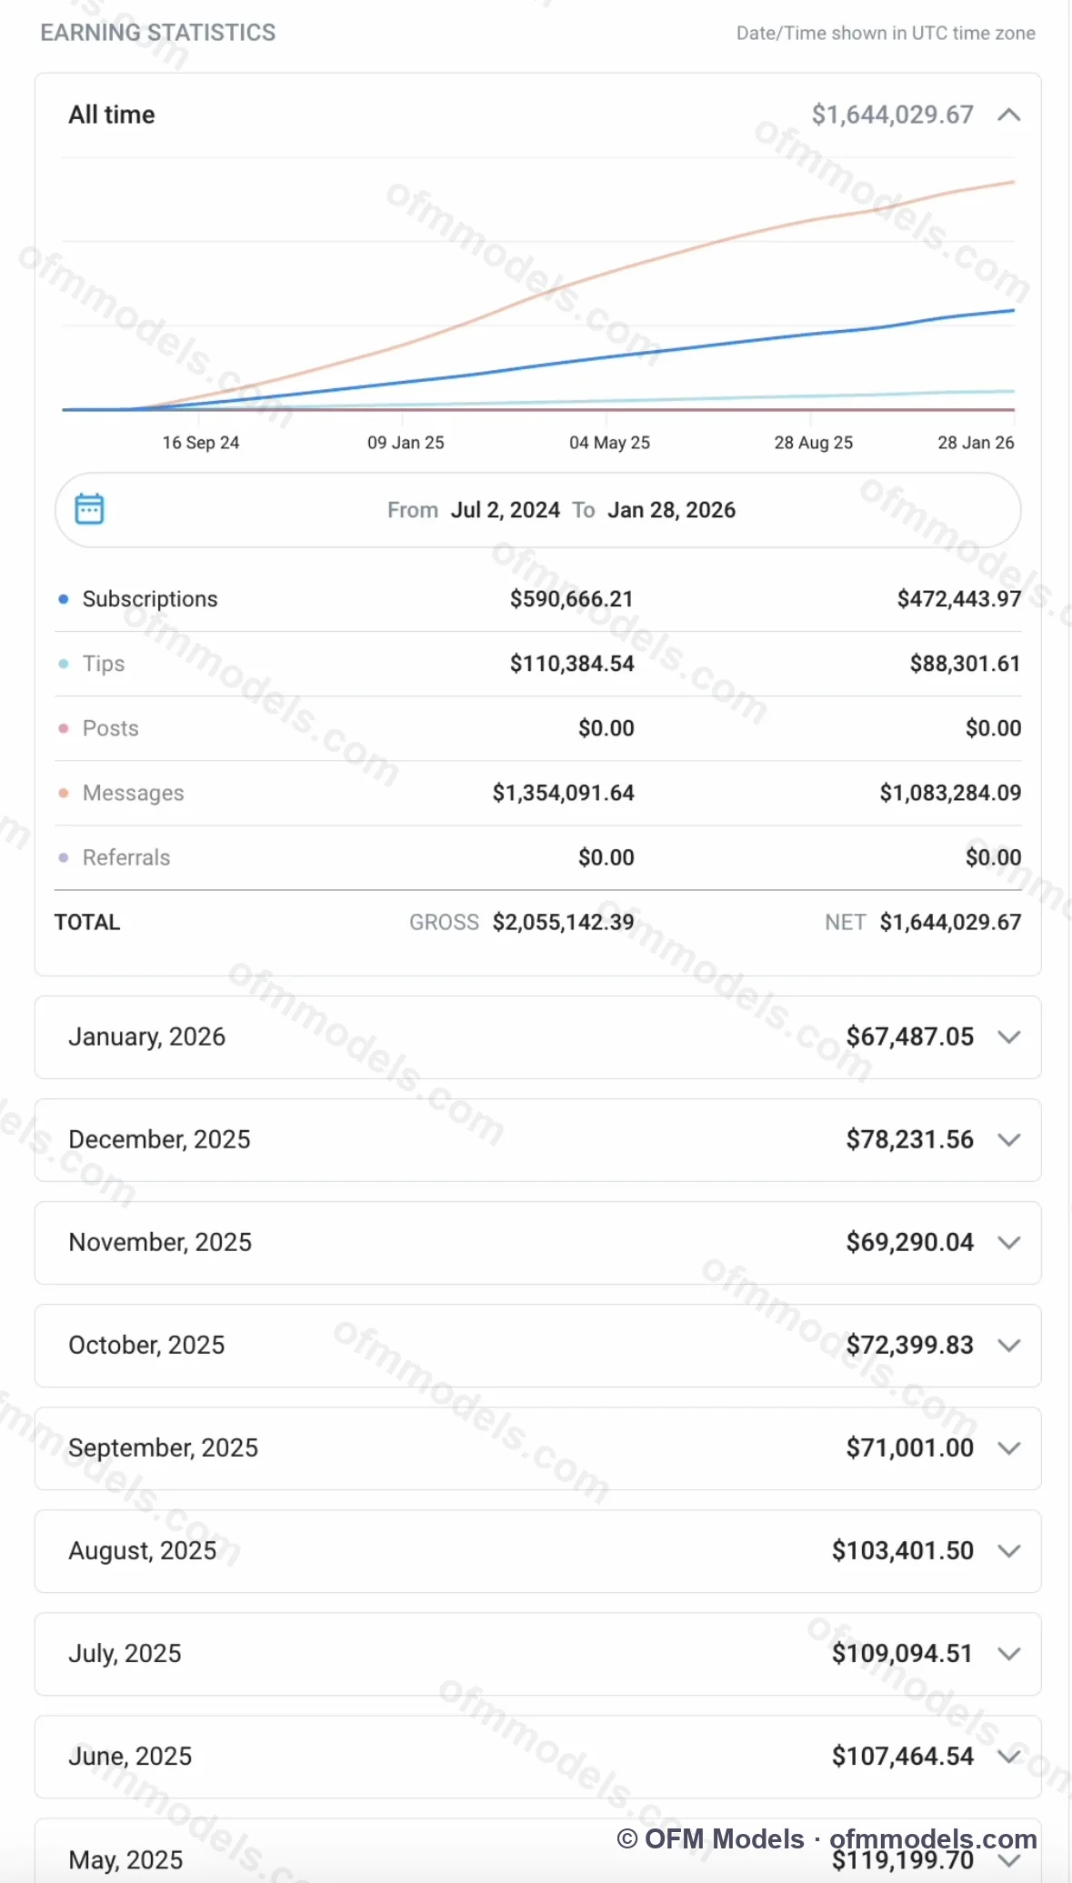This screenshot has height=1883, width=1072.
Task: Expand the January, 2026 earnings
Action: (x=537, y=1037)
